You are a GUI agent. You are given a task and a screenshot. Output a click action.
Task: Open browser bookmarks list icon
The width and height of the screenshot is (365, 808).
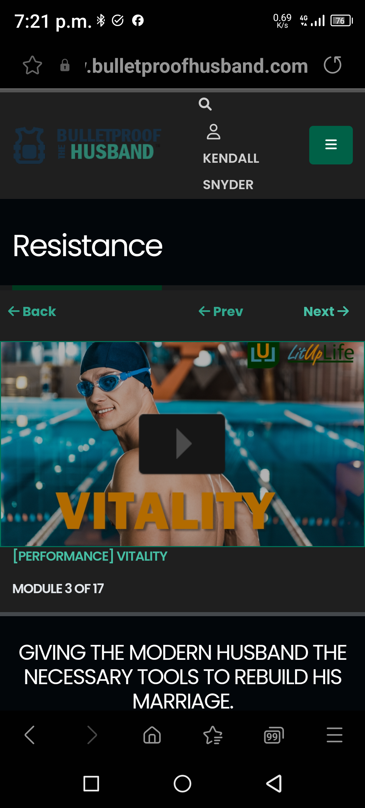pyautogui.click(x=213, y=735)
